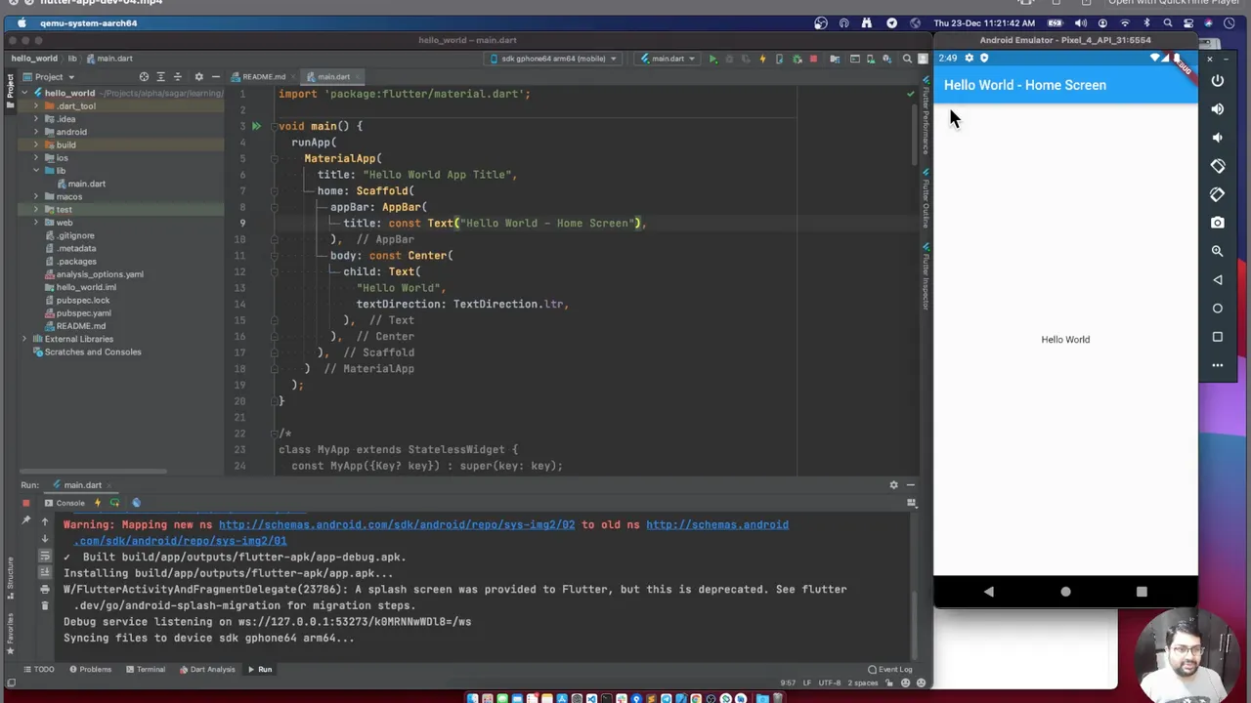Open Run panel settings gear
This screenshot has width=1251, height=703.
tap(893, 485)
